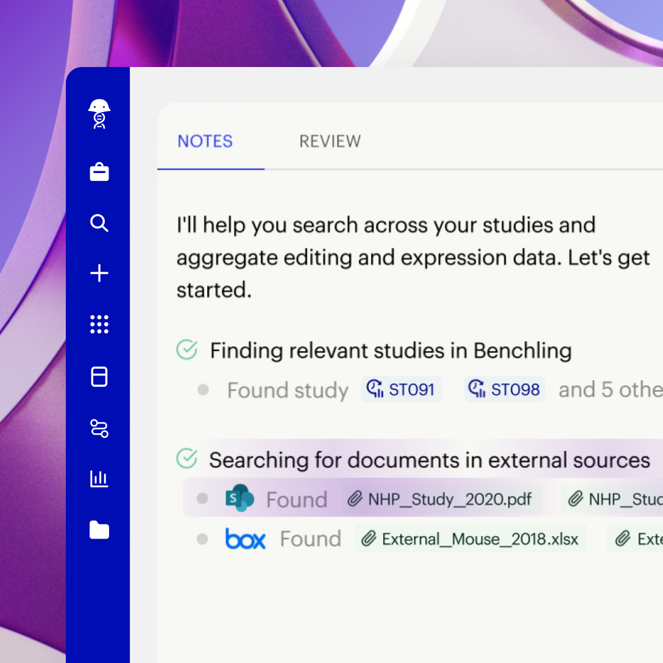
Task: Click the search magnifier icon in sidebar
Action: click(99, 223)
